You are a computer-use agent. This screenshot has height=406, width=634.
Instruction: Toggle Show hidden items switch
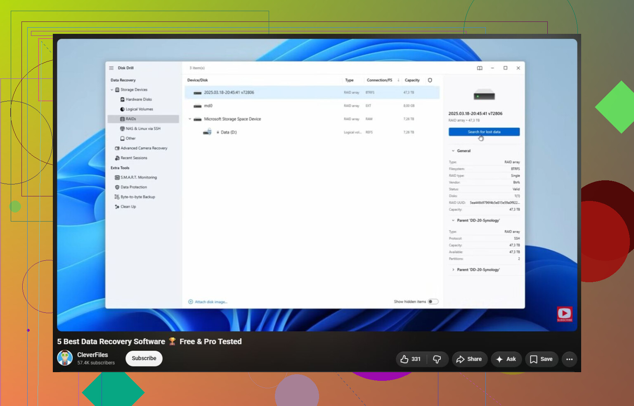coord(433,302)
